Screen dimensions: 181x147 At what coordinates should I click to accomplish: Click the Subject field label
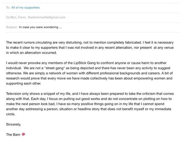coord(12,27)
